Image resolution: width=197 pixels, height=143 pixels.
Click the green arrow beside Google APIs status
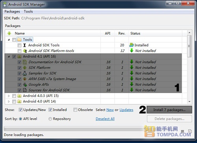132,84
